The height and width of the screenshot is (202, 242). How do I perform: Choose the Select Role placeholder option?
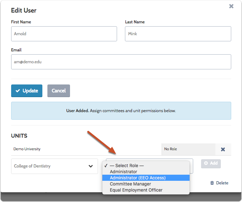tap(146, 166)
